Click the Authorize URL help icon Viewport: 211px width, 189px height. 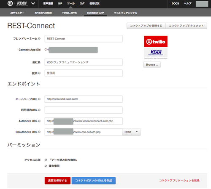click(39, 121)
